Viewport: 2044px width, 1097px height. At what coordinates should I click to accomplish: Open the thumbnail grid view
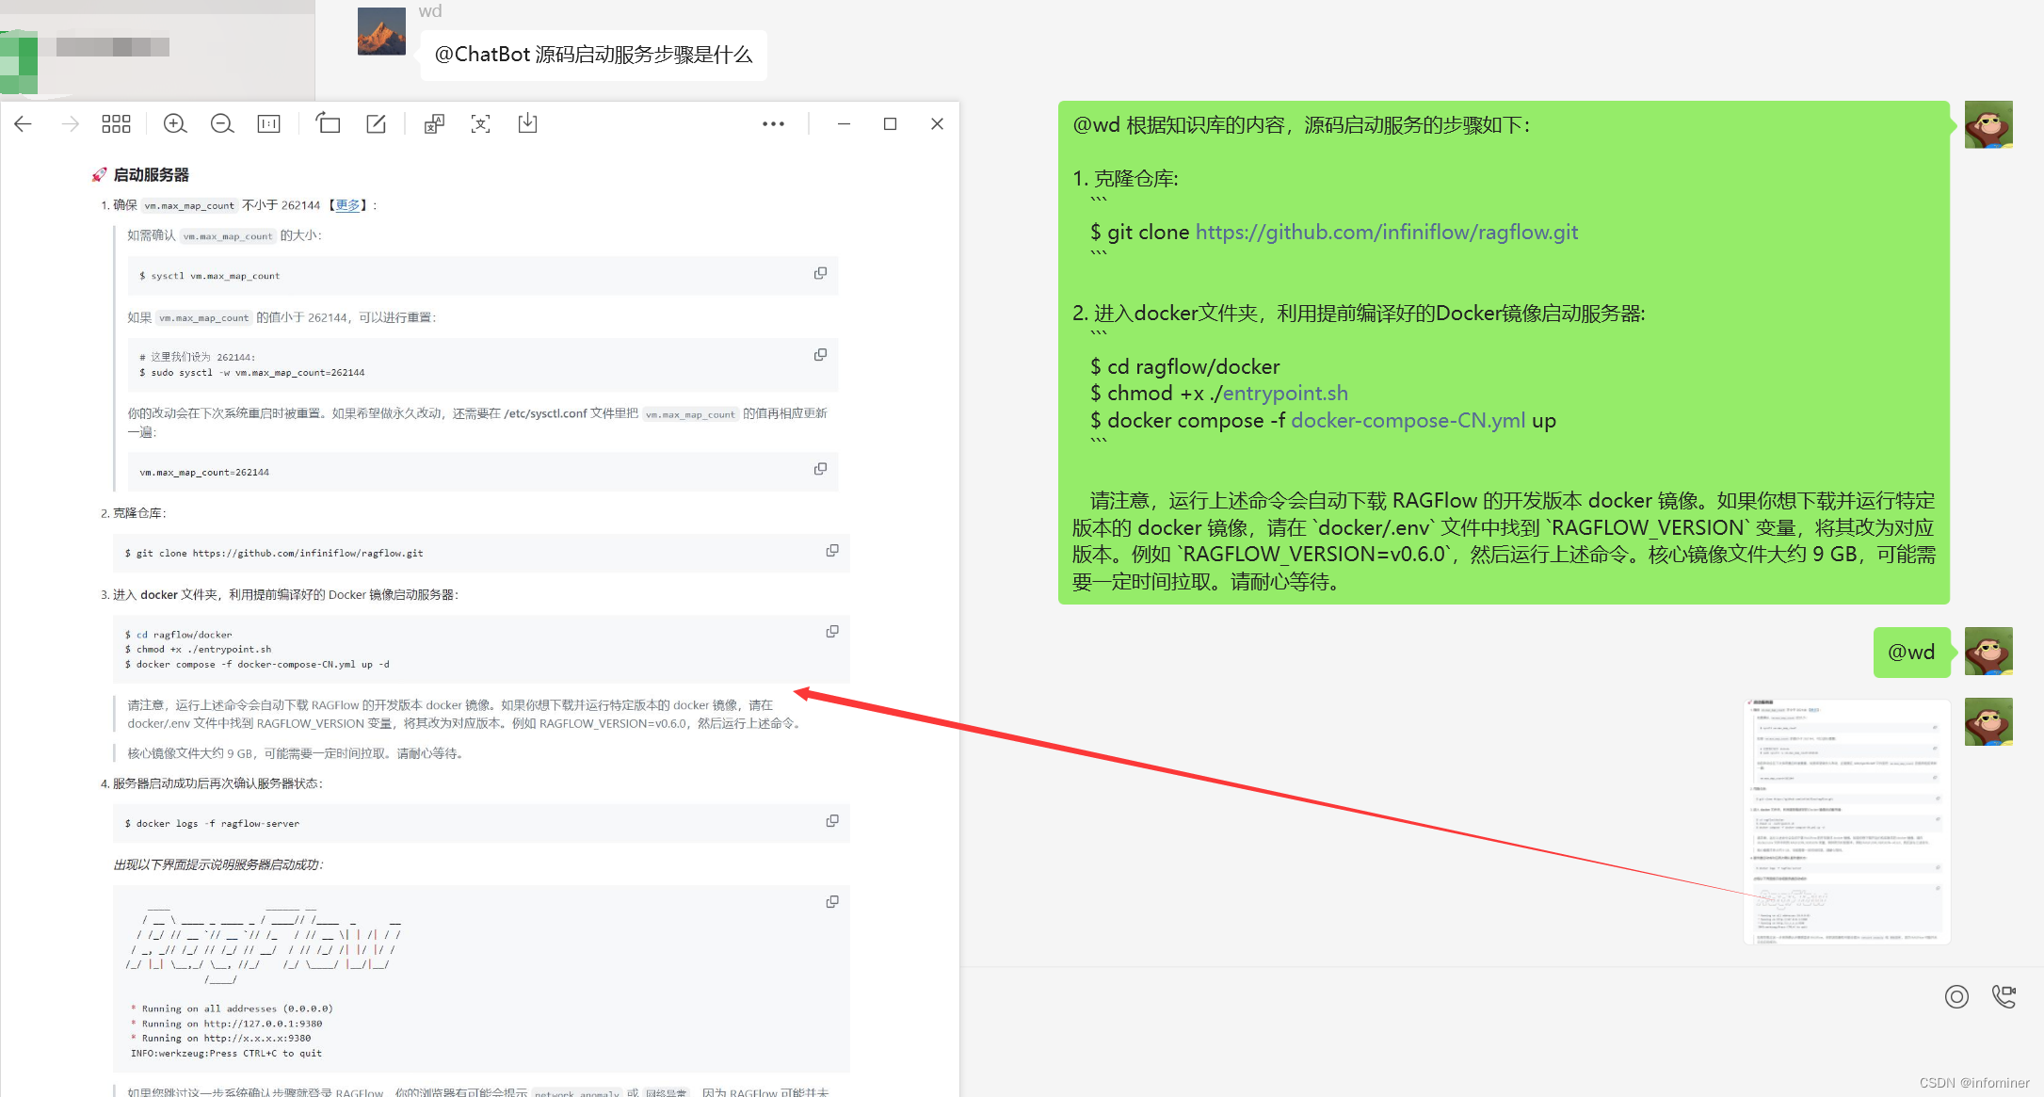coord(116,123)
